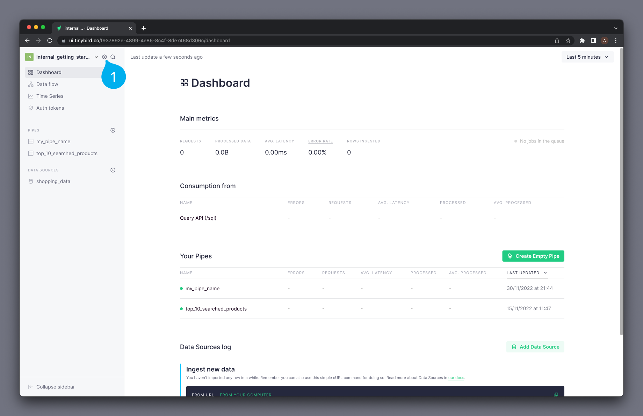Click the Auth tokens shield icon
Screen dimensions: 643x416
(31, 108)
